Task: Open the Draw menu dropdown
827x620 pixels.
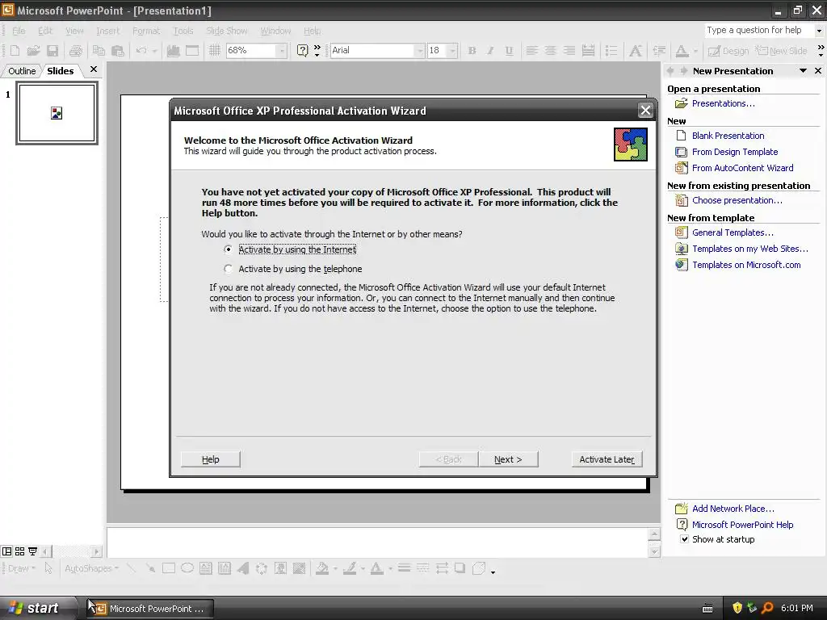Action: pos(22,568)
